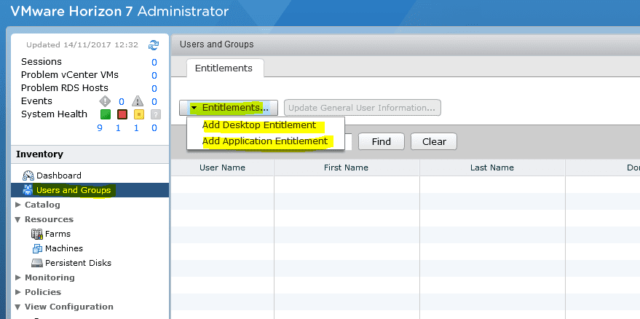640x319 pixels.
Task: Choose Add Application Entitlement menu entry
Action: pos(264,141)
